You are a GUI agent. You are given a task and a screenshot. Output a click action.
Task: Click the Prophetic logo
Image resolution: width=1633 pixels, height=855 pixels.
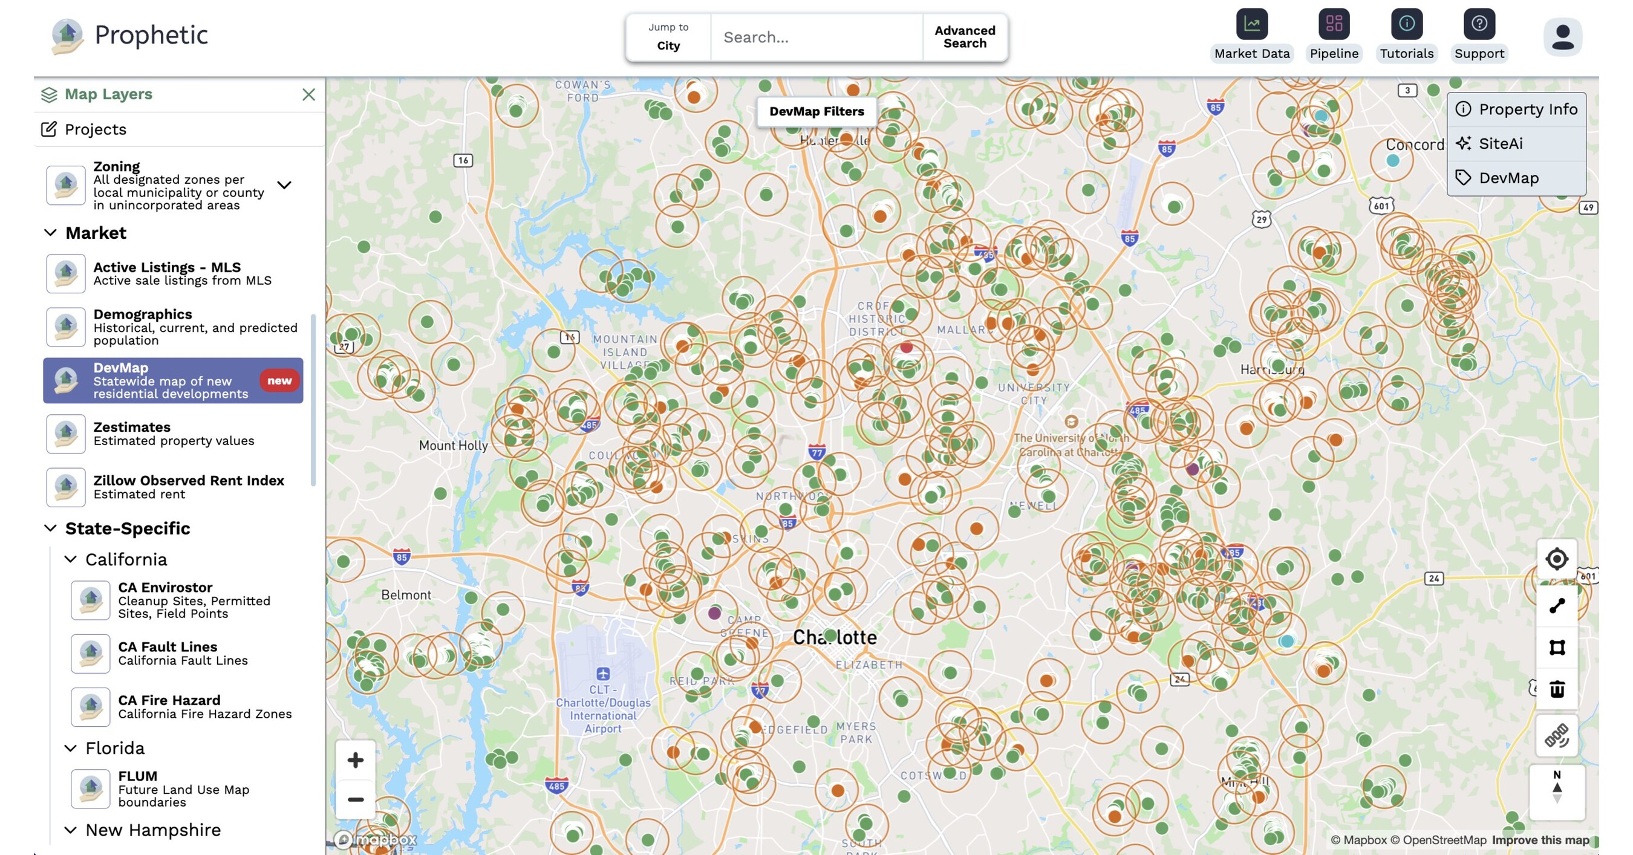[x=129, y=36]
